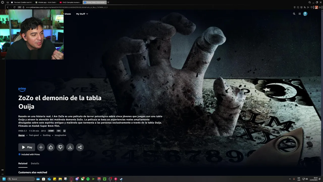The height and width of the screenshot is (182, 323).
Task: Expand the My Stuff dropdown menu
Action: 82,14
